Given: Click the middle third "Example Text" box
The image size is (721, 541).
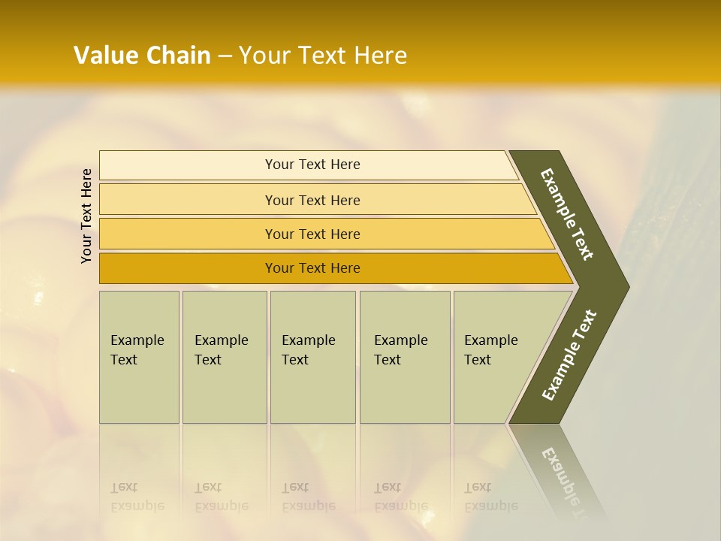Looking at the screenshot, I should point(312,357).
